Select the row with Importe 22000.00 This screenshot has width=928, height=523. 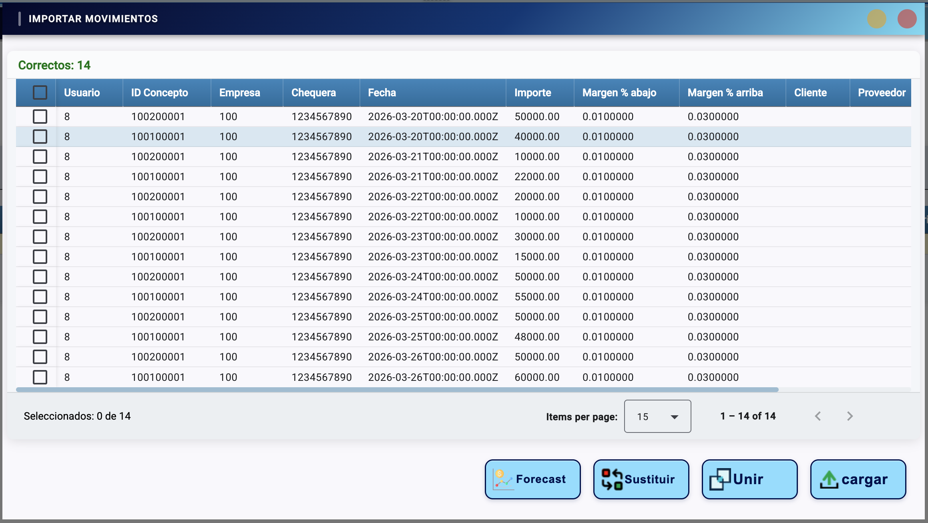pos(40,177)
